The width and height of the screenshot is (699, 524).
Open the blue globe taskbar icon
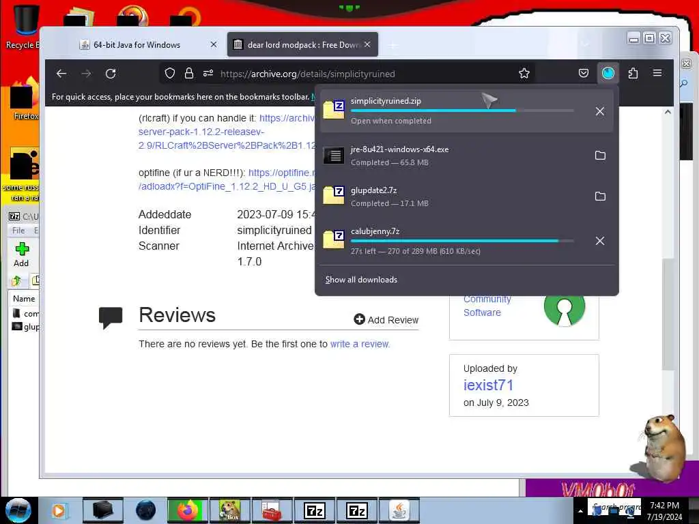145,510
